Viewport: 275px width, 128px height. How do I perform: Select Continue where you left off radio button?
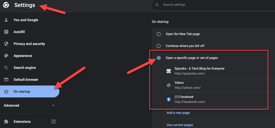pos(159,46)
